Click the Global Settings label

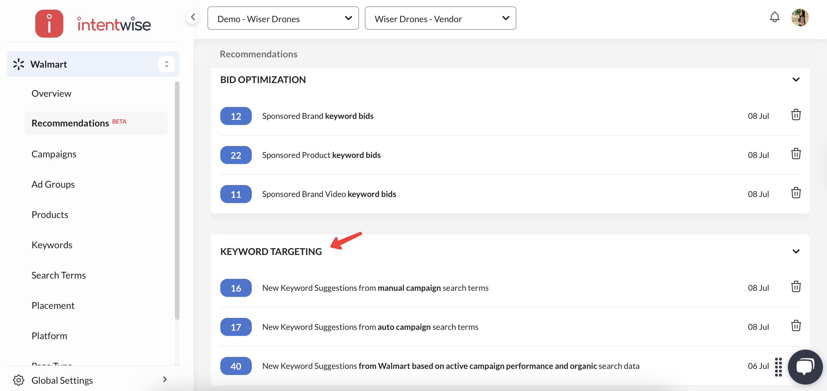tap(62, 380)
